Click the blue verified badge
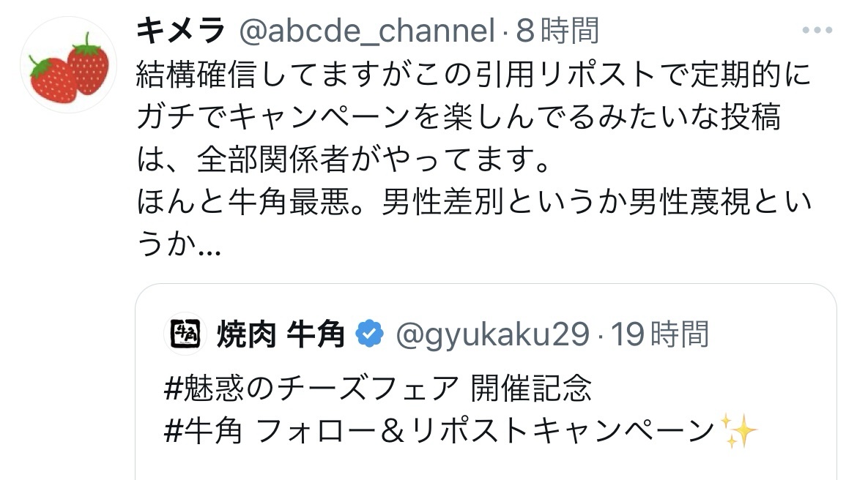Image resolution: width=857 pixels, height=480 pixels. coord(370,334)
